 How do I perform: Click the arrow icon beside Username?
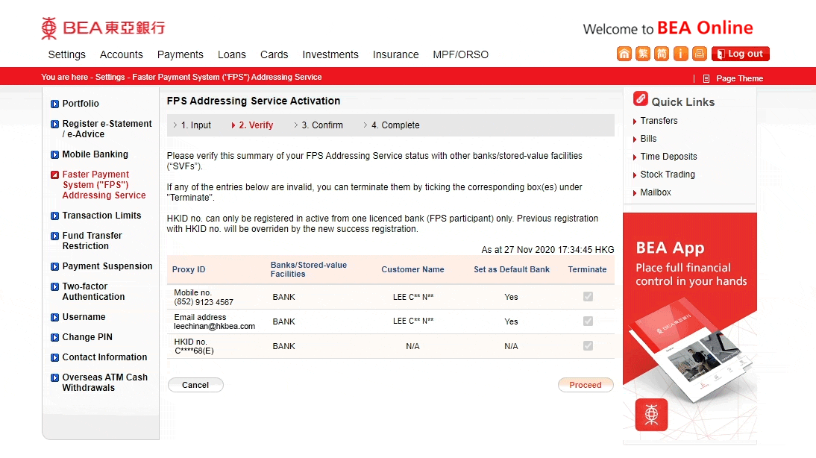click(x=54, y=317)
